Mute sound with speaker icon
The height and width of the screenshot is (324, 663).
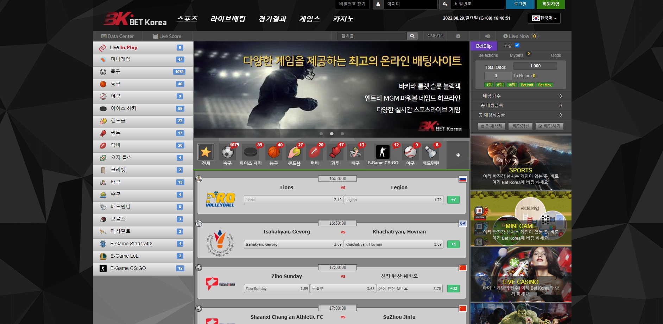(487, 36)
